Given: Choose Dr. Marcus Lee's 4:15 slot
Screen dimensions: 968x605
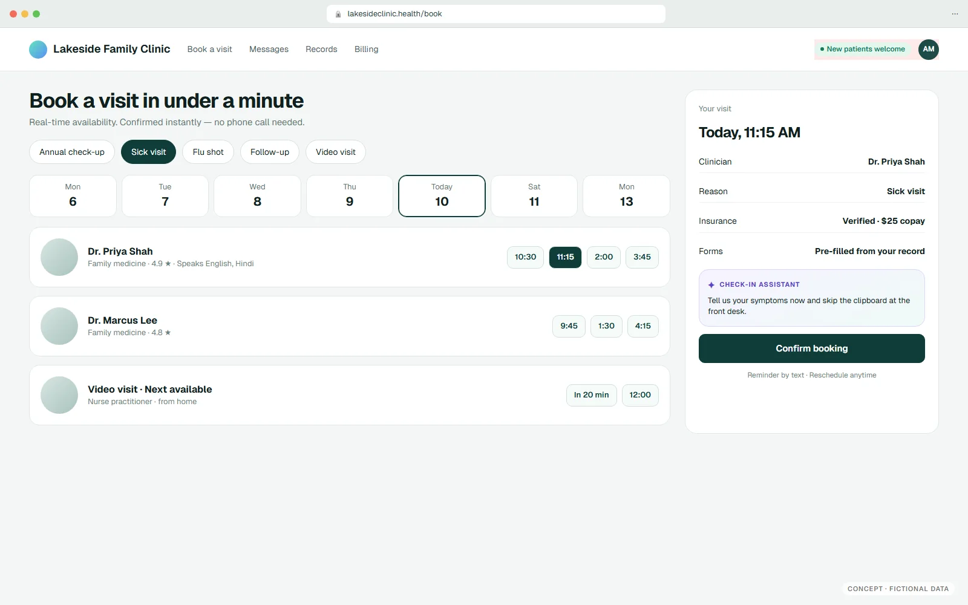Looking at the screenshot, I should [x=643, y=326].
